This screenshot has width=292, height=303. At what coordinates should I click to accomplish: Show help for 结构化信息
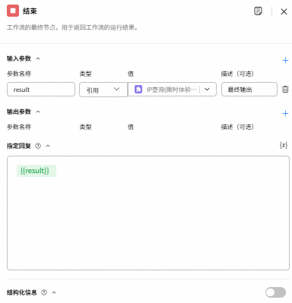(44, 292)
